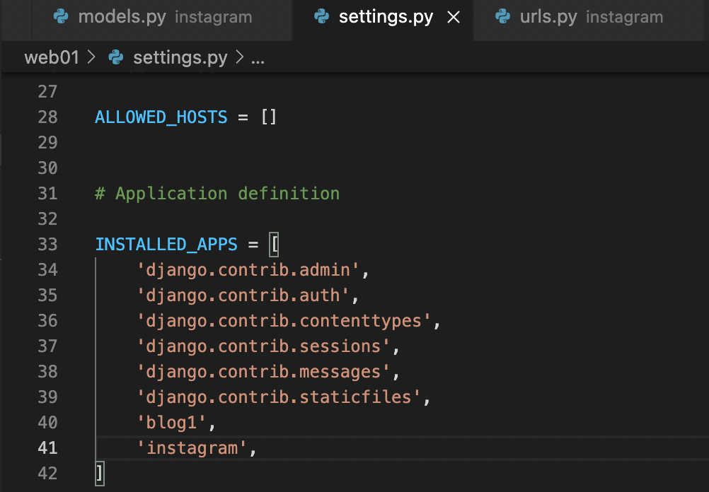Close the settings.py tab
Screen dimensions: 709x492
pyautogui.click(x=454, y=18)
